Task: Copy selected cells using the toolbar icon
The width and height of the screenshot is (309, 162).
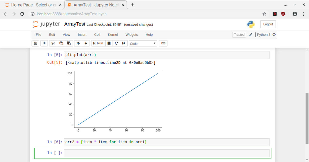Action: [61, 43]
